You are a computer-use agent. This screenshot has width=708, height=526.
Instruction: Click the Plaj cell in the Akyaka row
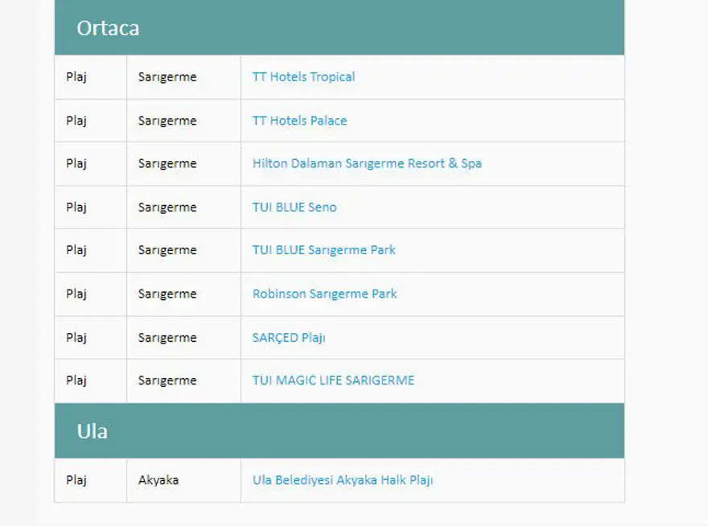tap(76, 480)
